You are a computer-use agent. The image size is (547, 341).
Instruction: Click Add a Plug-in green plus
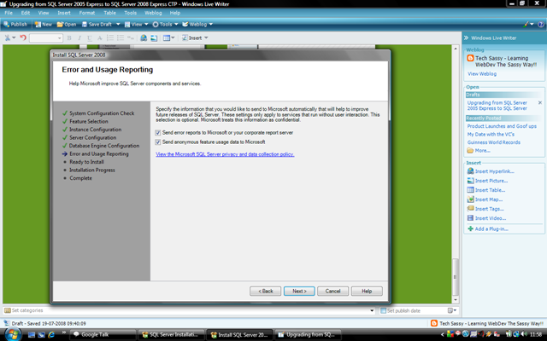(470, 228)
